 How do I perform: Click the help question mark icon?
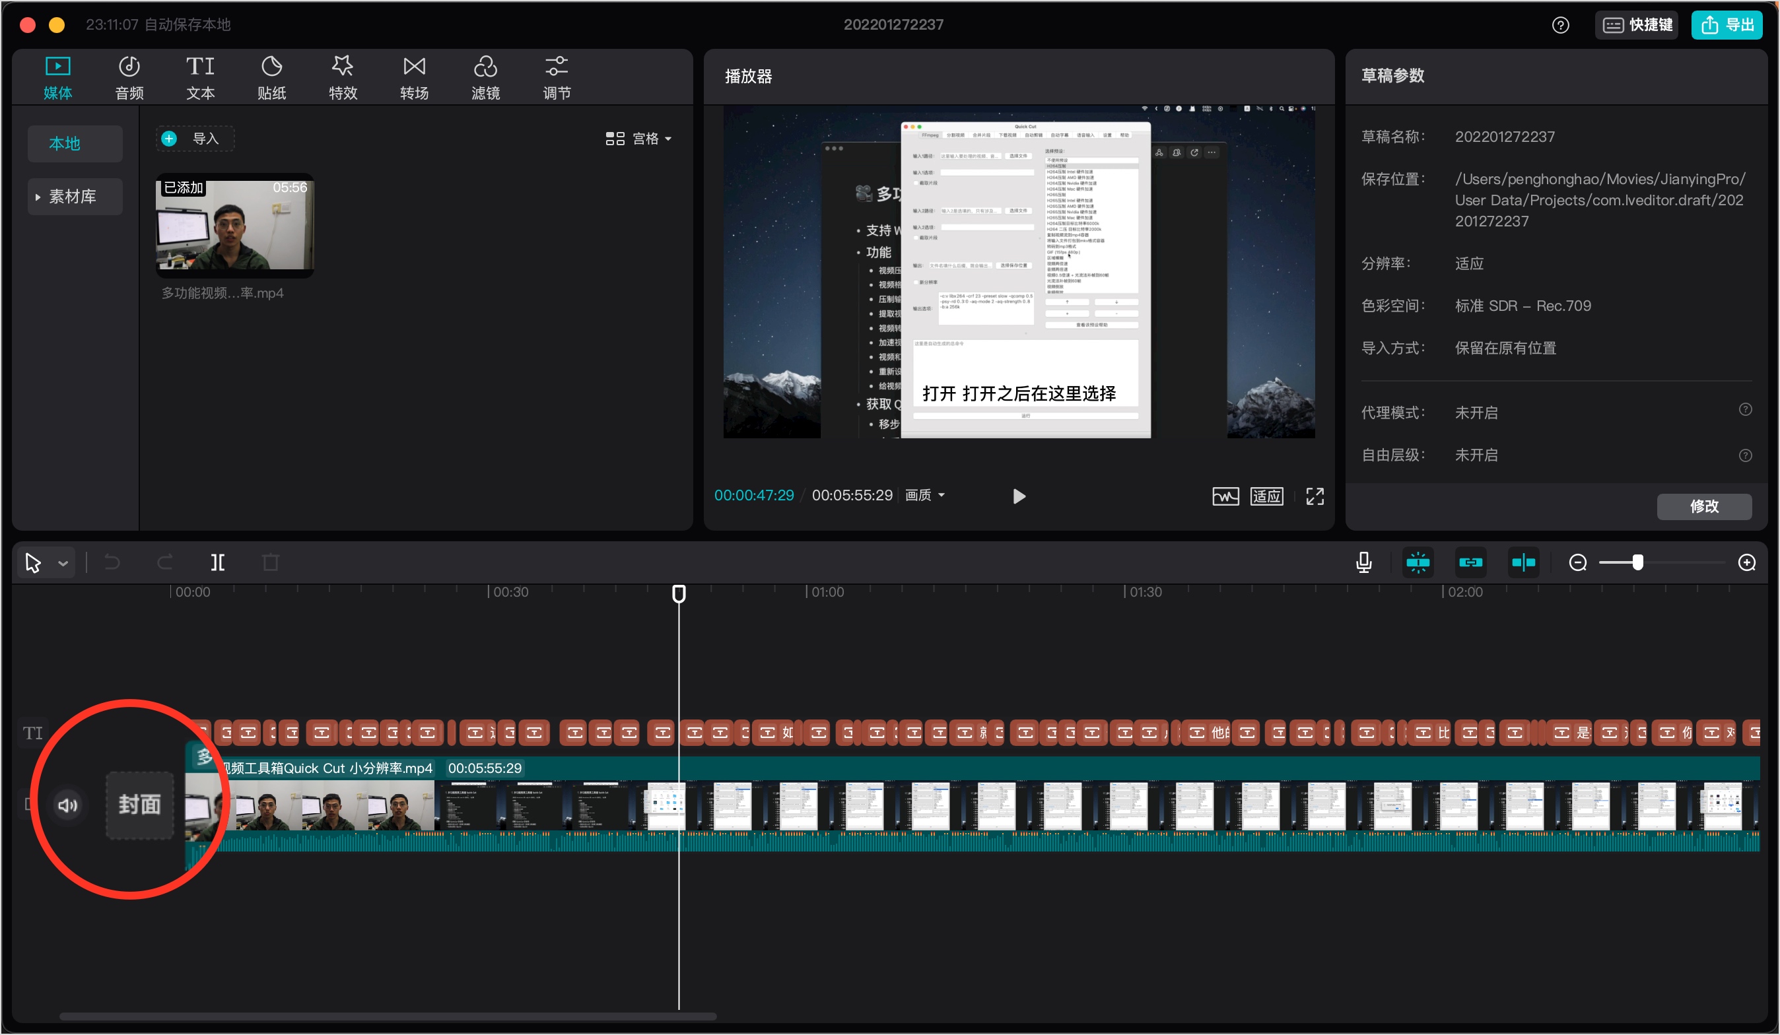pos(1560,26)
